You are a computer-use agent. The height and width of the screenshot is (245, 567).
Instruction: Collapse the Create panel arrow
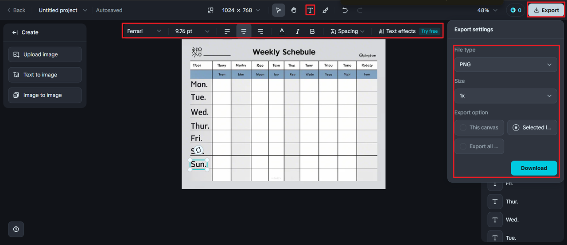coord(15,32)
